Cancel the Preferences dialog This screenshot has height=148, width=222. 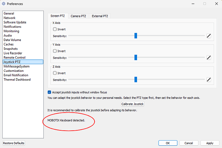[x=189, y=143]
